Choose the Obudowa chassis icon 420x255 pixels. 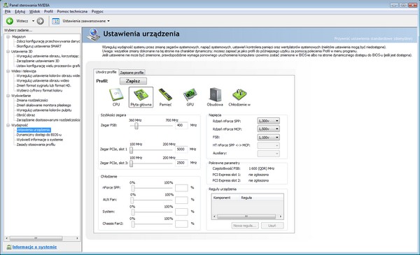click(x=215, y=94)
